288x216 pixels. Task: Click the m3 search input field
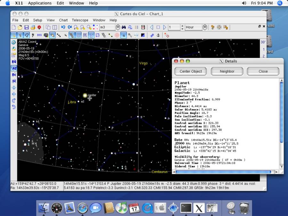point(108,28)
